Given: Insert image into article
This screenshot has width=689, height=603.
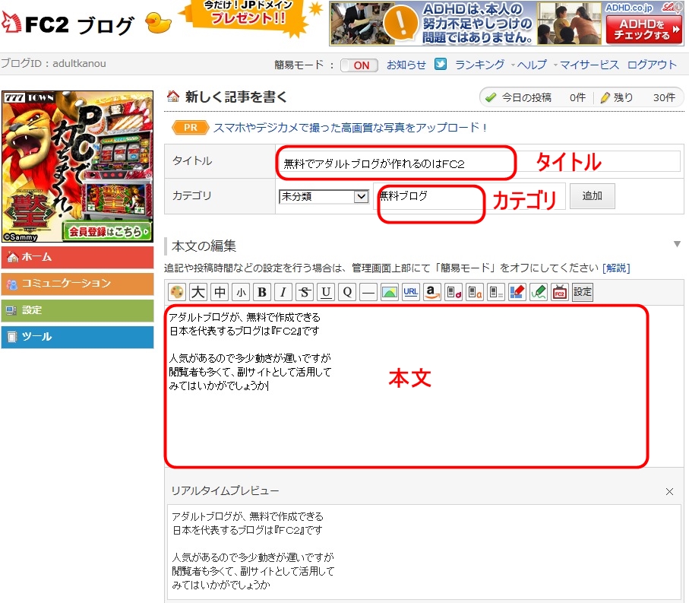Looking at the screenshot, I should [x=390, y=292].
